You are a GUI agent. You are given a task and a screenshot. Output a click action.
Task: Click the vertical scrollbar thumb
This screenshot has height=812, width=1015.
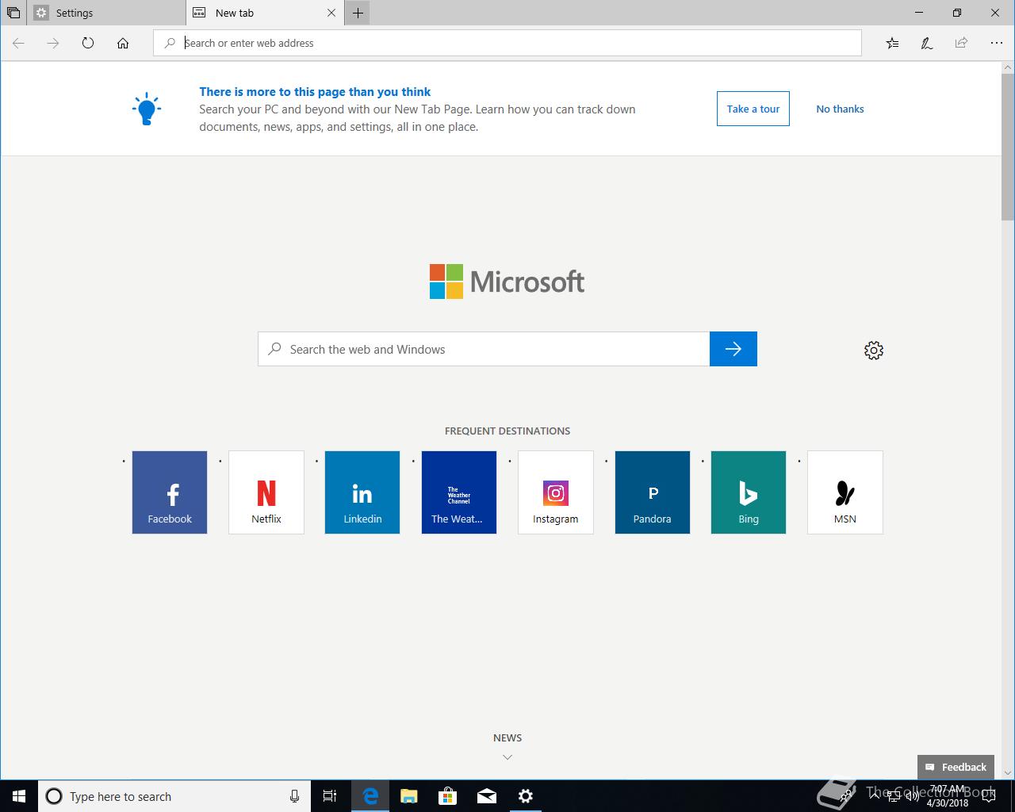click(x=1008, y=147)
